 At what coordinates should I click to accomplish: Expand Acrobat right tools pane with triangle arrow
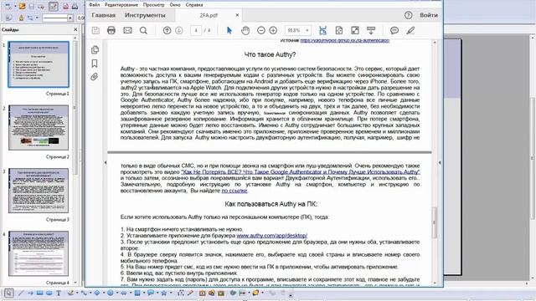point(440,163)
